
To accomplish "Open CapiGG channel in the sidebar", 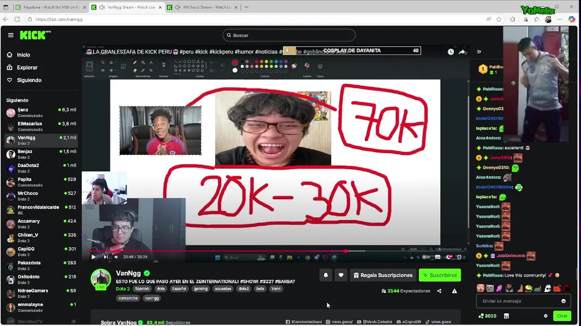I will coord(41,252).
